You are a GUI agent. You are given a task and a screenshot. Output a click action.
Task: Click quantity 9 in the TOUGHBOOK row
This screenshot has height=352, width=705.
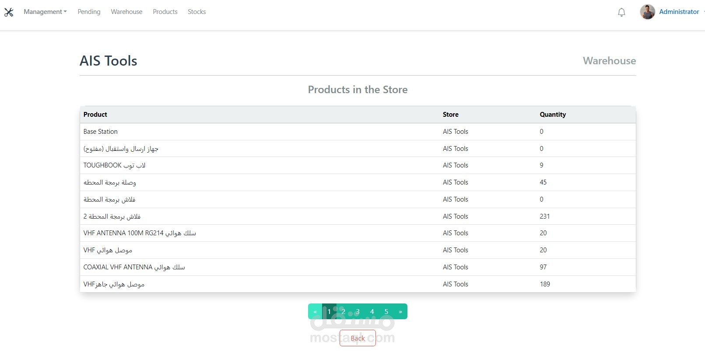[541, 165]
